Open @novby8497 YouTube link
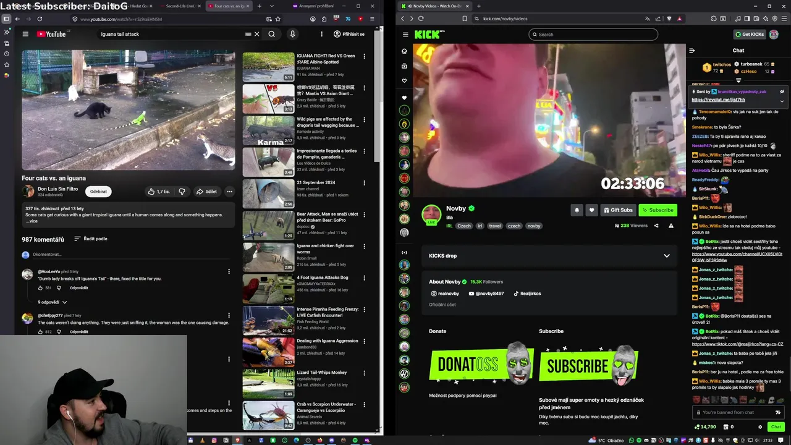791x445 pixels. [x=486, y=294]
